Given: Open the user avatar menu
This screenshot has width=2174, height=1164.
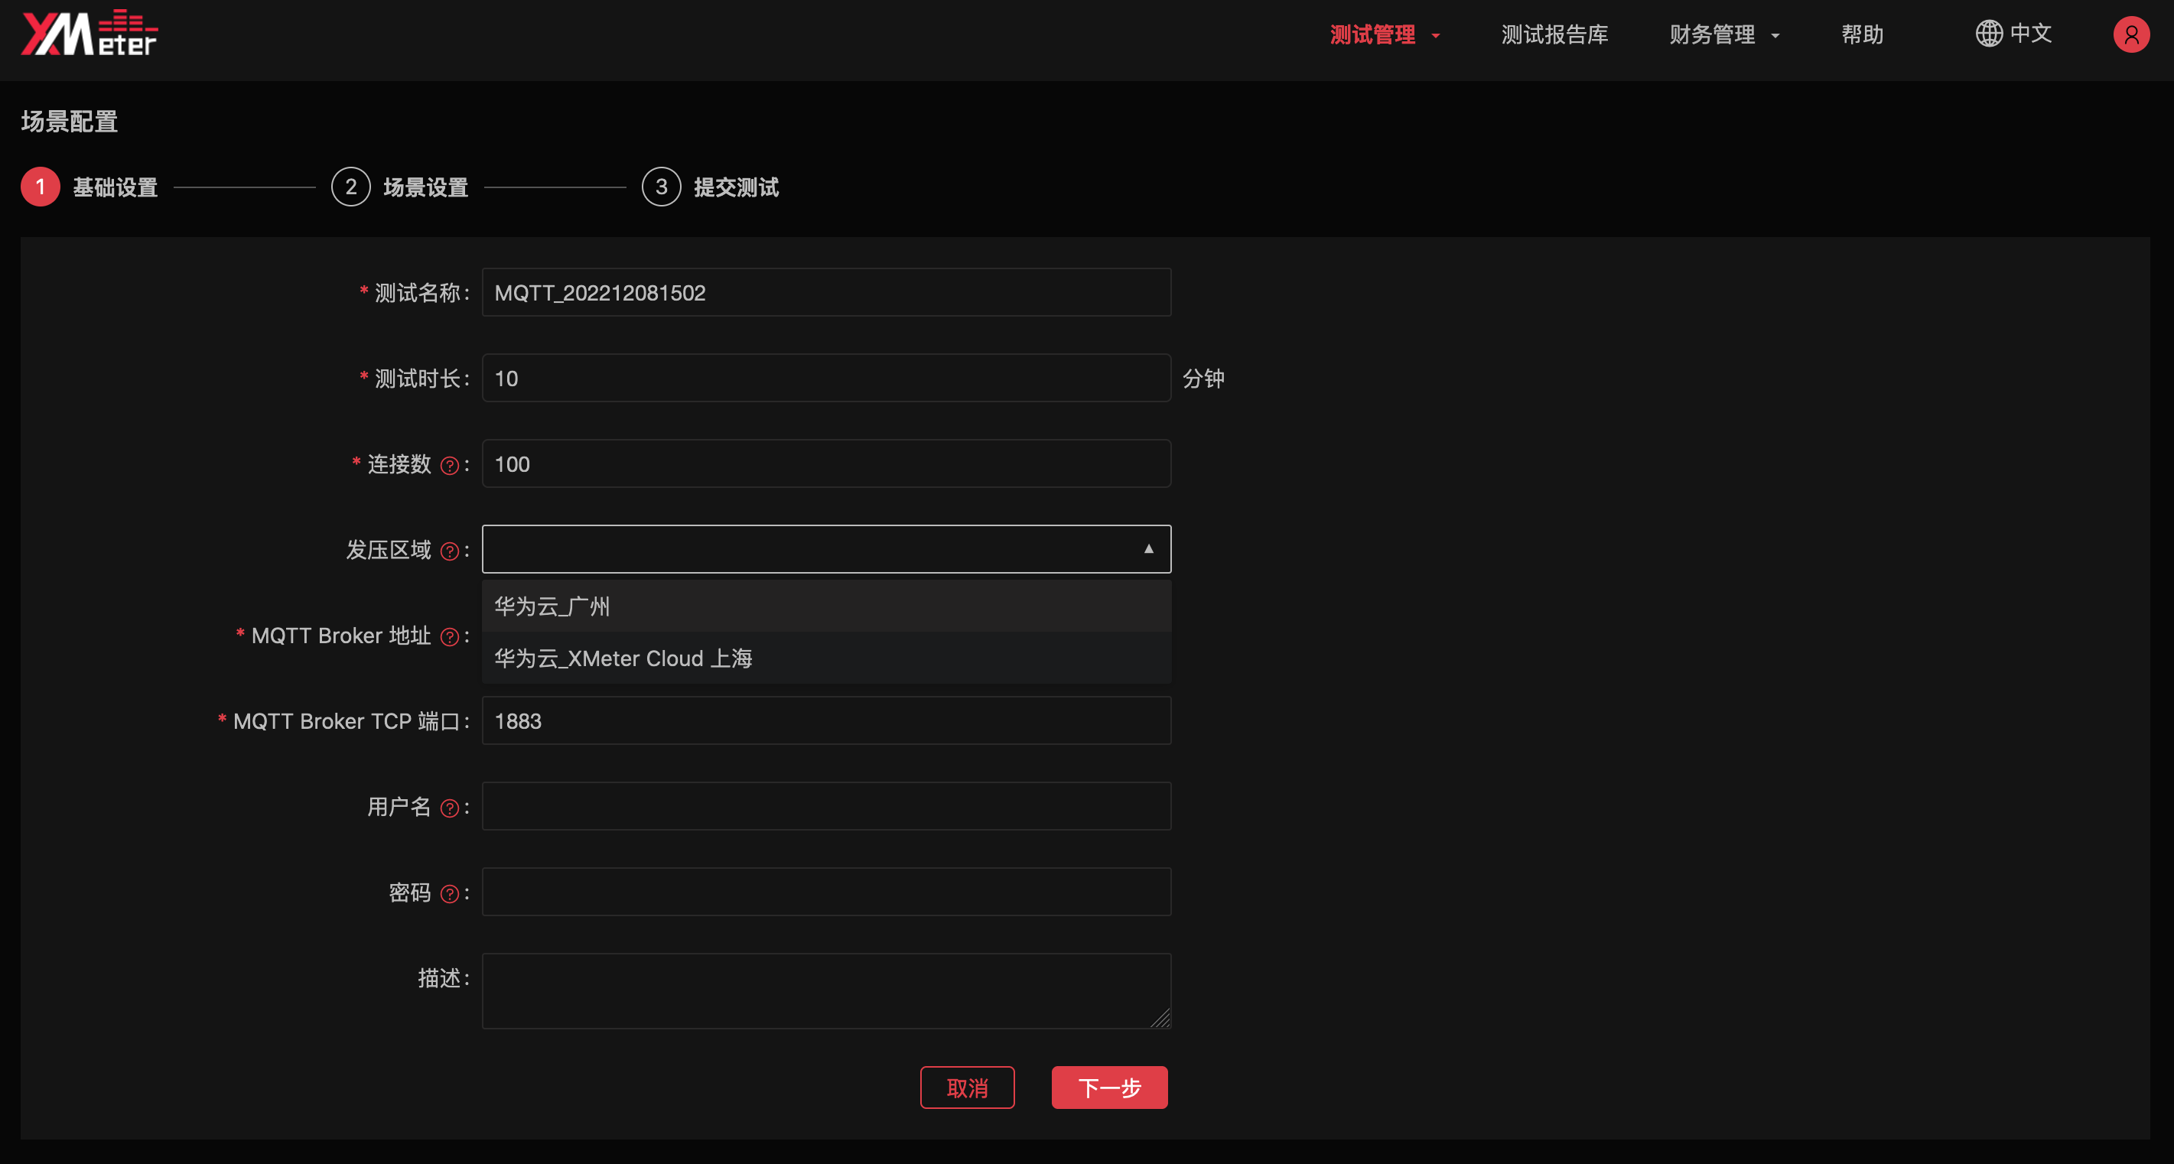Looking at the screenshot, I should [2130, 34].
